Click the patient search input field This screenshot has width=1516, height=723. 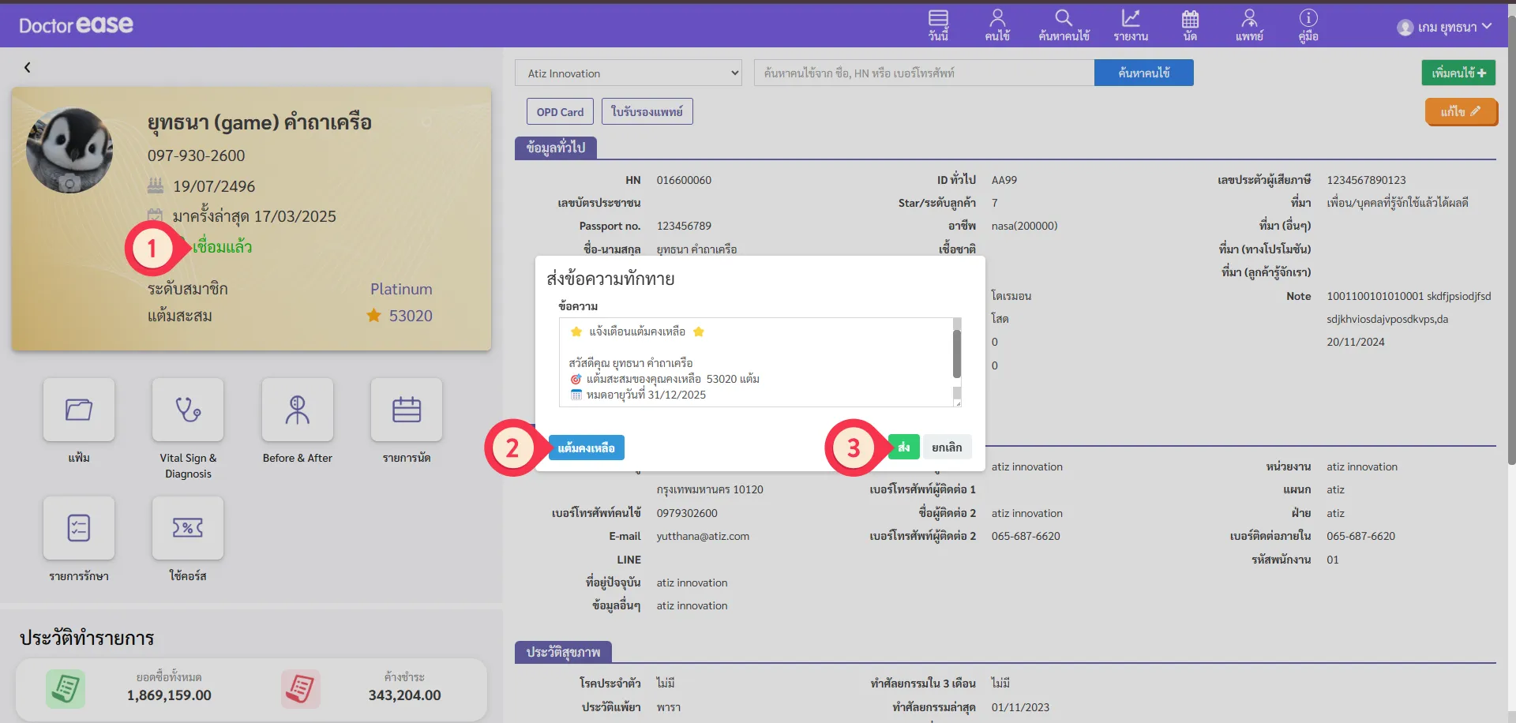tap(924, 73)
